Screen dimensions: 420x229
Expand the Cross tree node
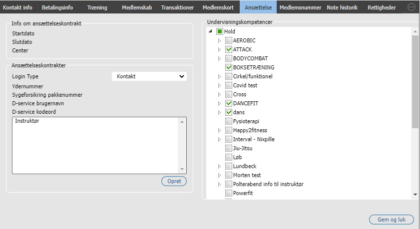pyautogui.click(x=219, y=94)
